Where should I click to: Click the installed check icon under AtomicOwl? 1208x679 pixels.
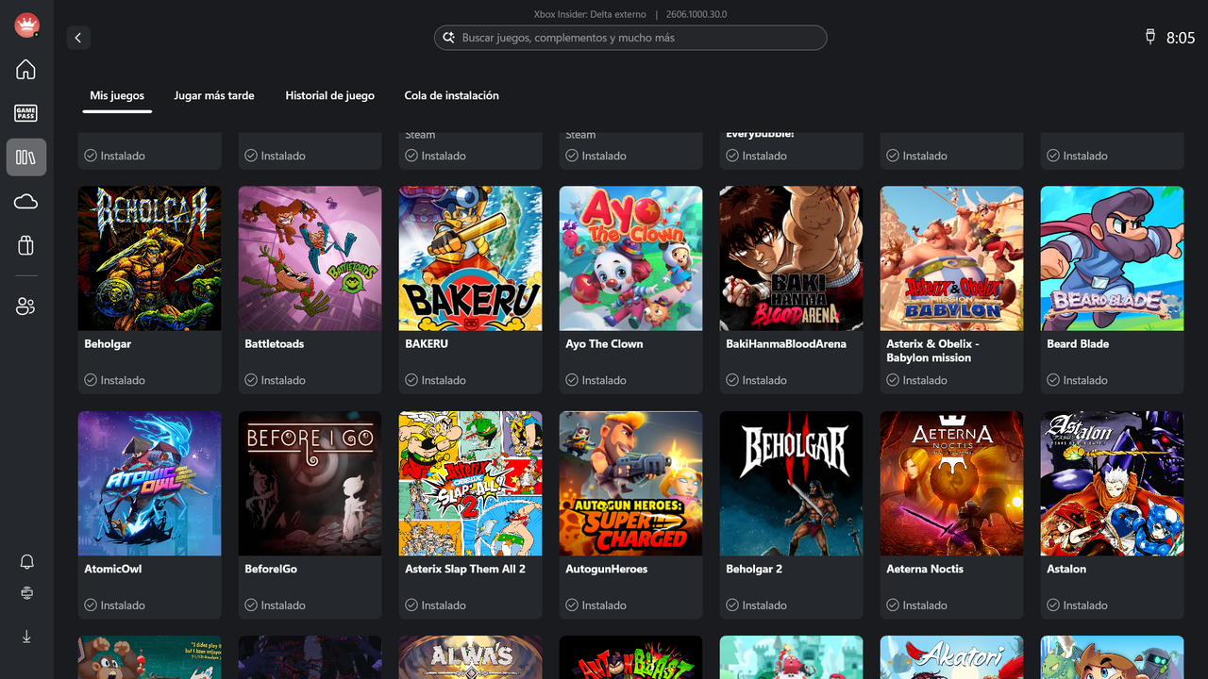pyautogui.click(x=91, y=605)
